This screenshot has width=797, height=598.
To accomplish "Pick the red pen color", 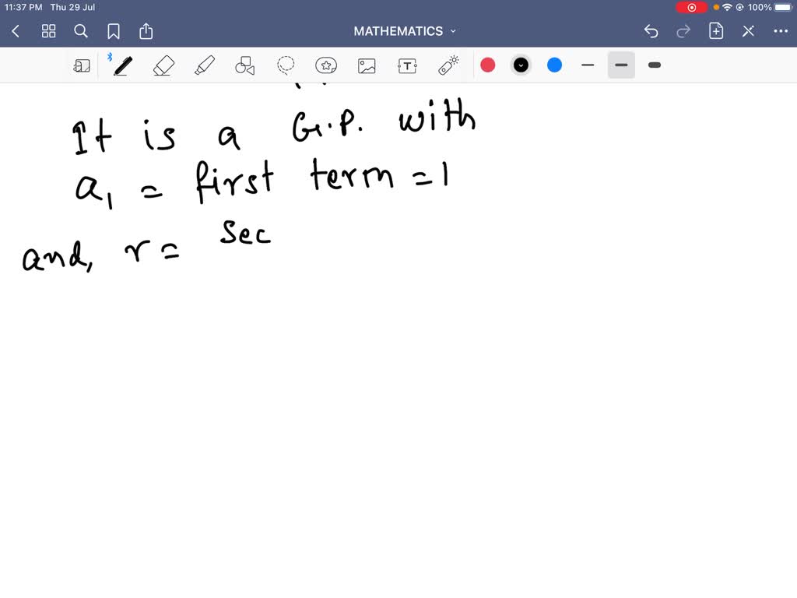I will 488,65.
